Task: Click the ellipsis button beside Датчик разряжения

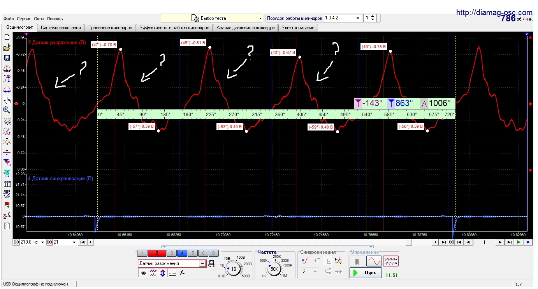Action: [202, 263]
